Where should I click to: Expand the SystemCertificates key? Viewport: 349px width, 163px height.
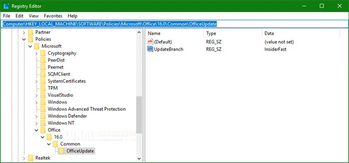37,81
